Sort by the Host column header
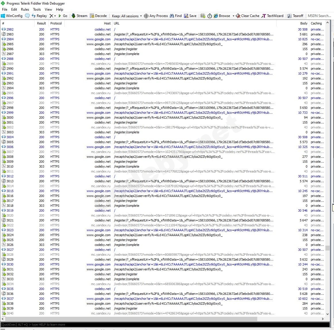This screenshot has height=330, width=334. point(88,23)
